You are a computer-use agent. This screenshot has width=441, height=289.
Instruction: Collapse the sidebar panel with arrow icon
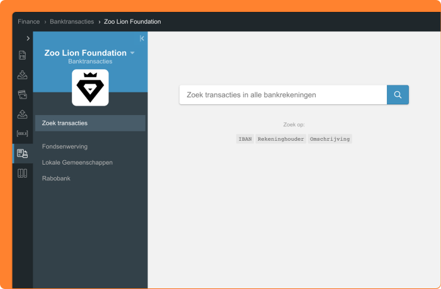pyautogui.click(x=142, y=38)
